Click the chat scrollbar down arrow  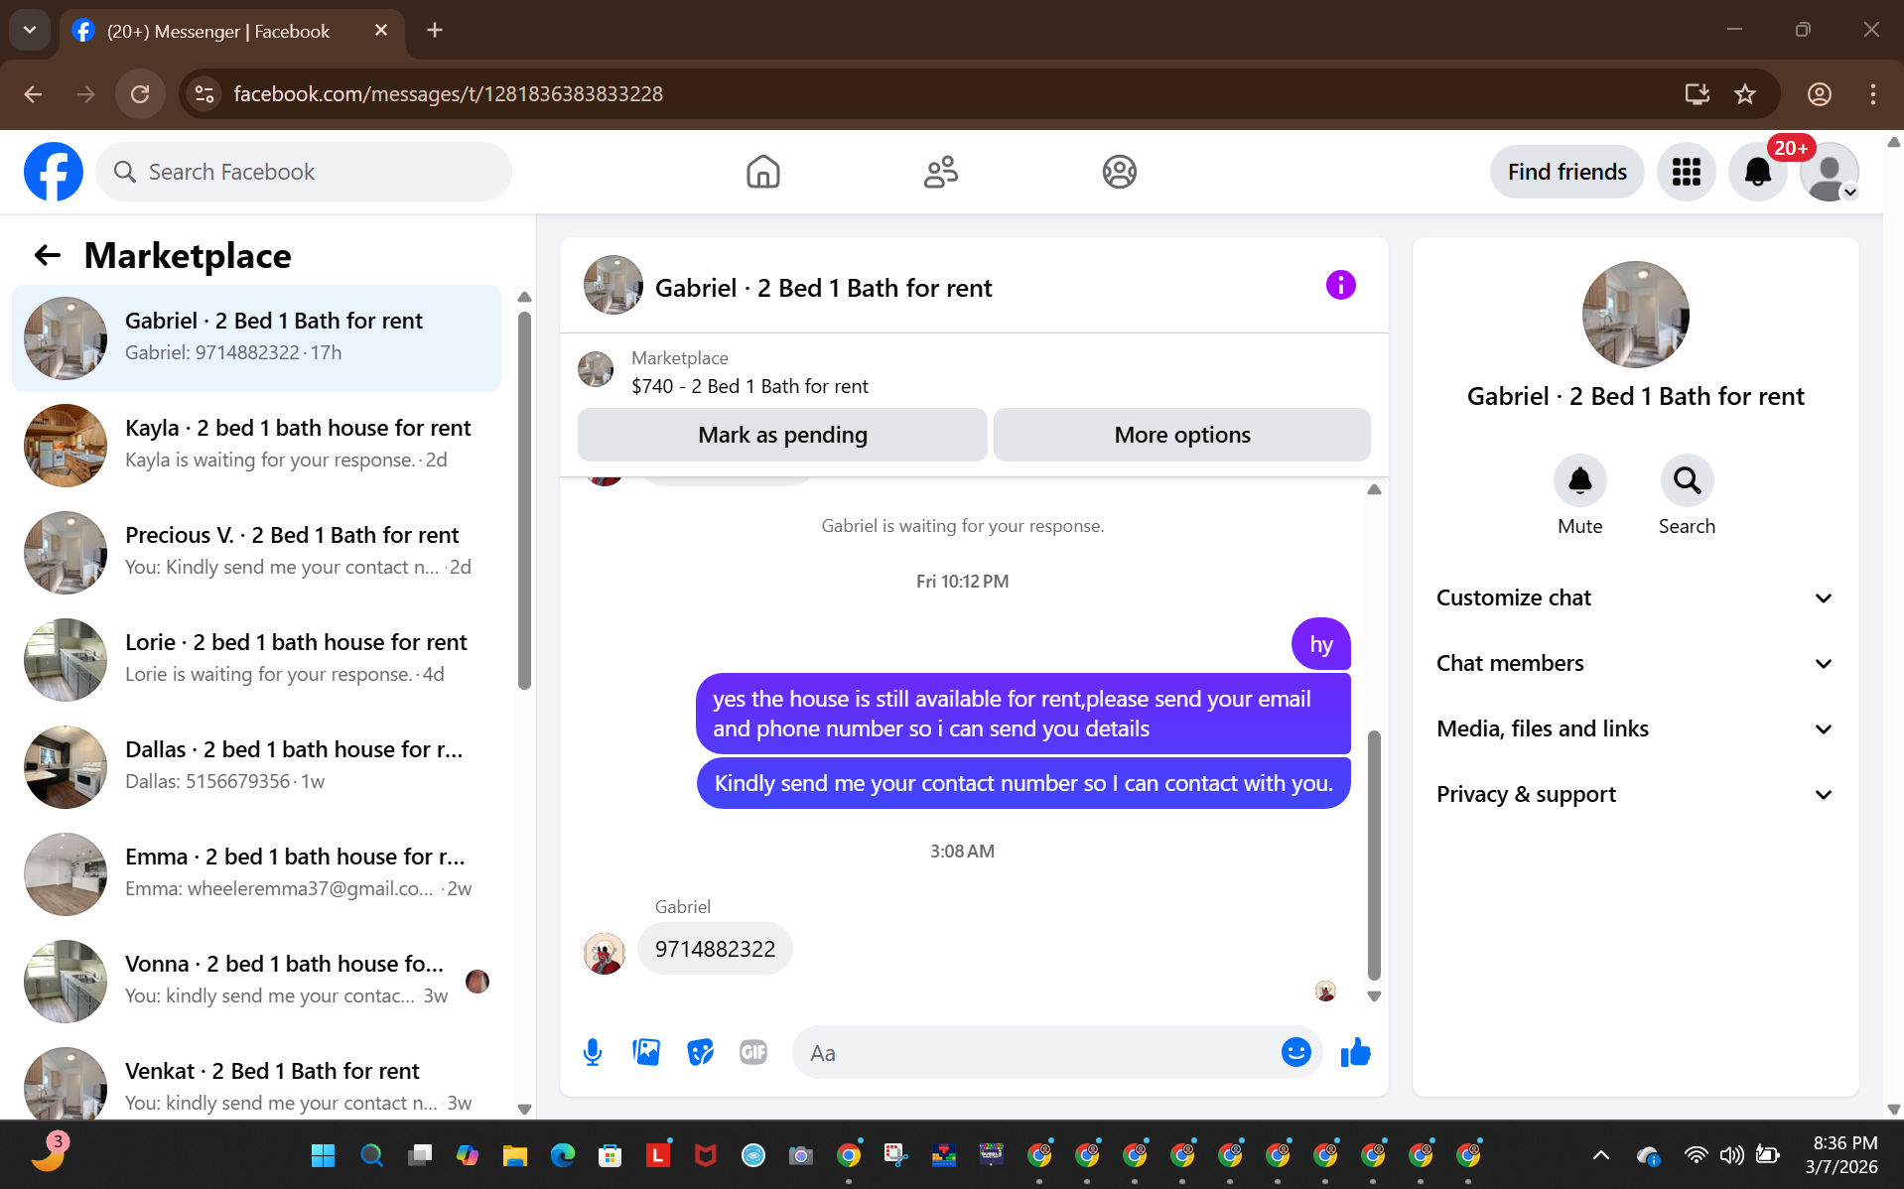[x=1374, y=996]
